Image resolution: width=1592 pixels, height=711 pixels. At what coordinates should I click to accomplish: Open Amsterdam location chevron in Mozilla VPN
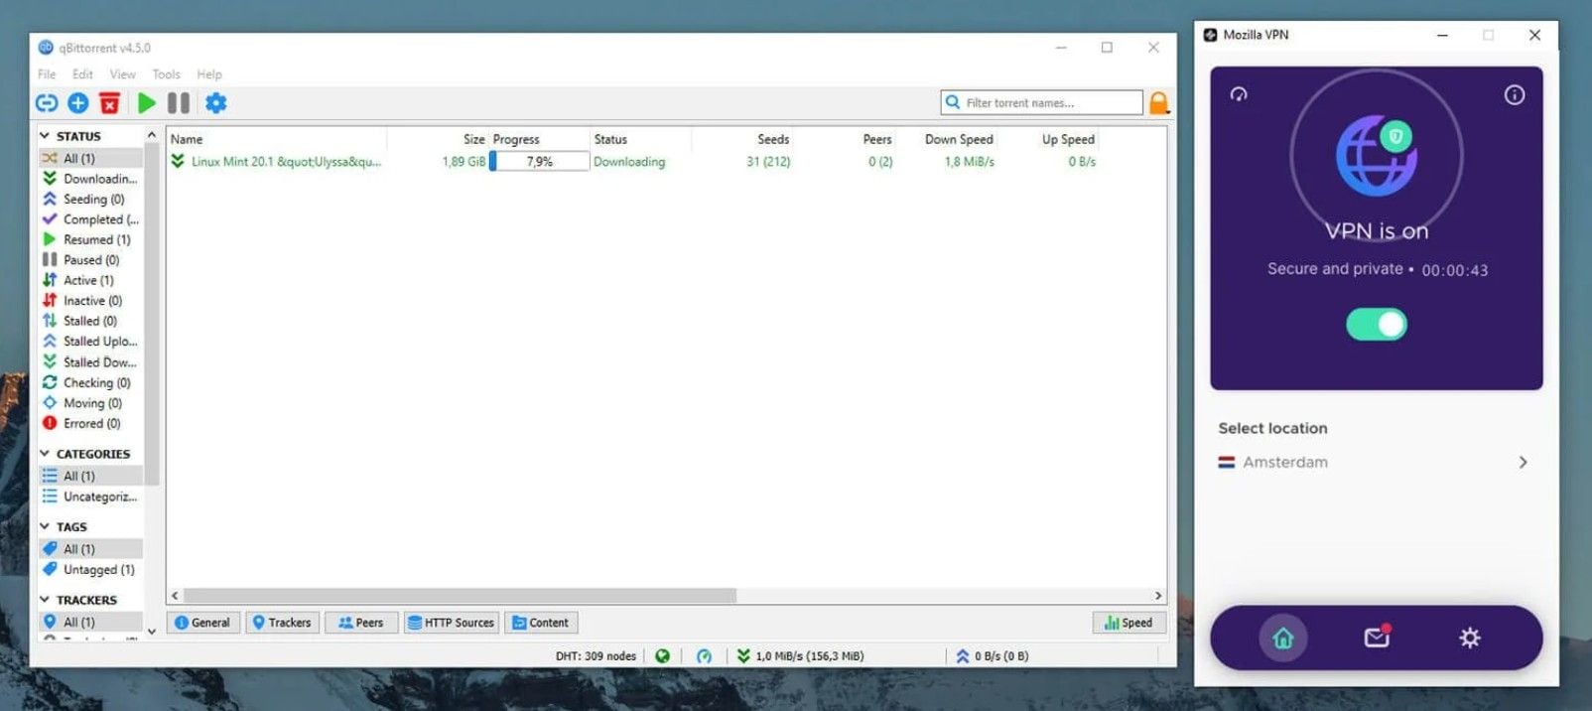tap(1523, 462)
